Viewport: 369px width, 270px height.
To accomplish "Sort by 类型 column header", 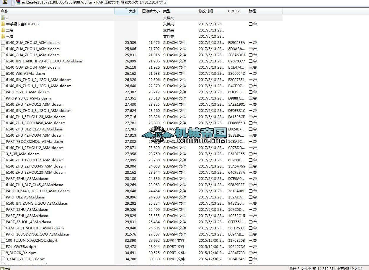I will point(179,11).
